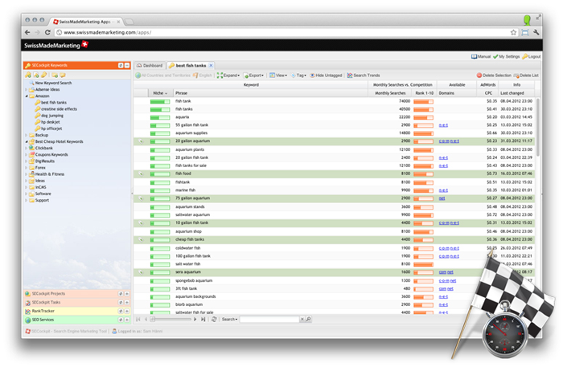Viewport: 563px width, 367px height.
Task: Click the pop-out icon on the SECockpit Keywords header
Action: pyautogui.click(x=121, y=65)
